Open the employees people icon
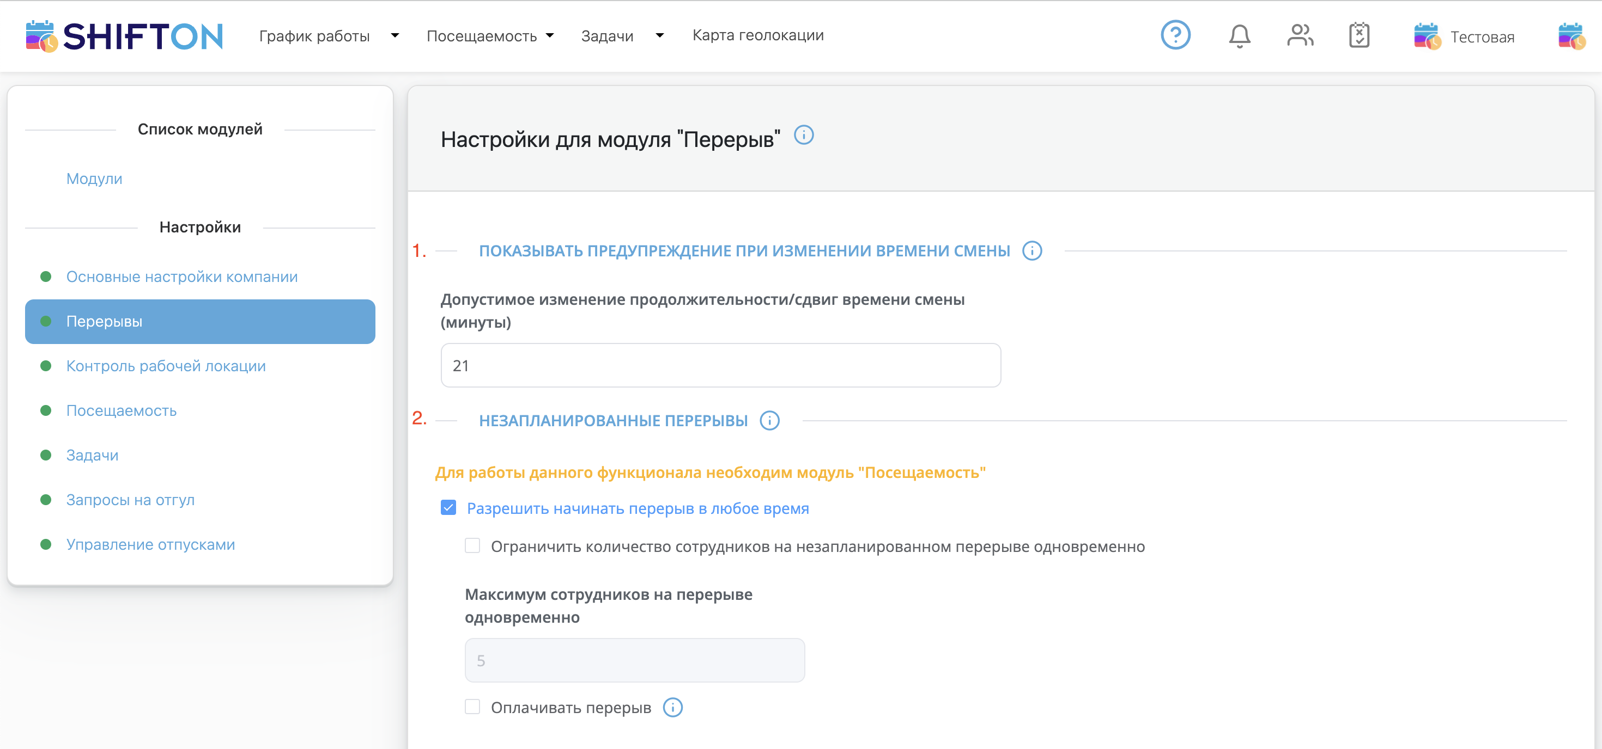The height and width of the screenshot is (749, 1602). (1300, 35)
